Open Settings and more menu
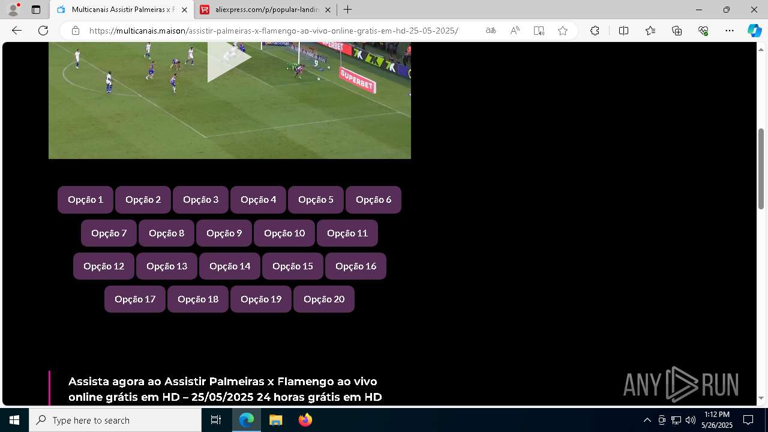This screenshot has height=432, width=768. (730, 31)
